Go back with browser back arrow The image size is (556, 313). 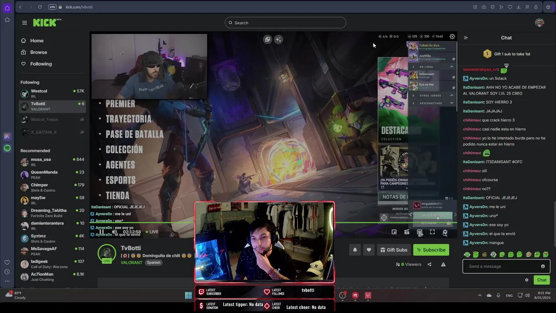(x=20, y=7)
